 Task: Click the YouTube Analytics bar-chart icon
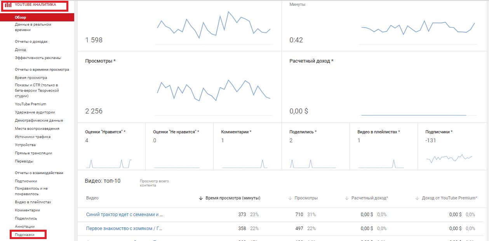point(8,5)
